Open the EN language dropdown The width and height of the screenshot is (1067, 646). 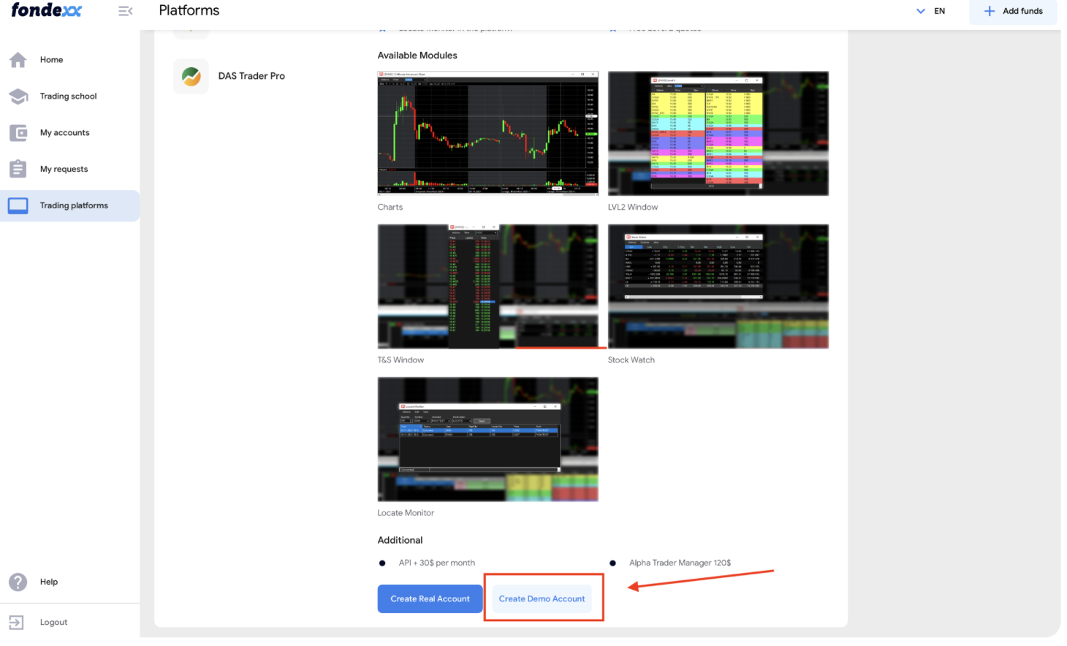point(930,11)
